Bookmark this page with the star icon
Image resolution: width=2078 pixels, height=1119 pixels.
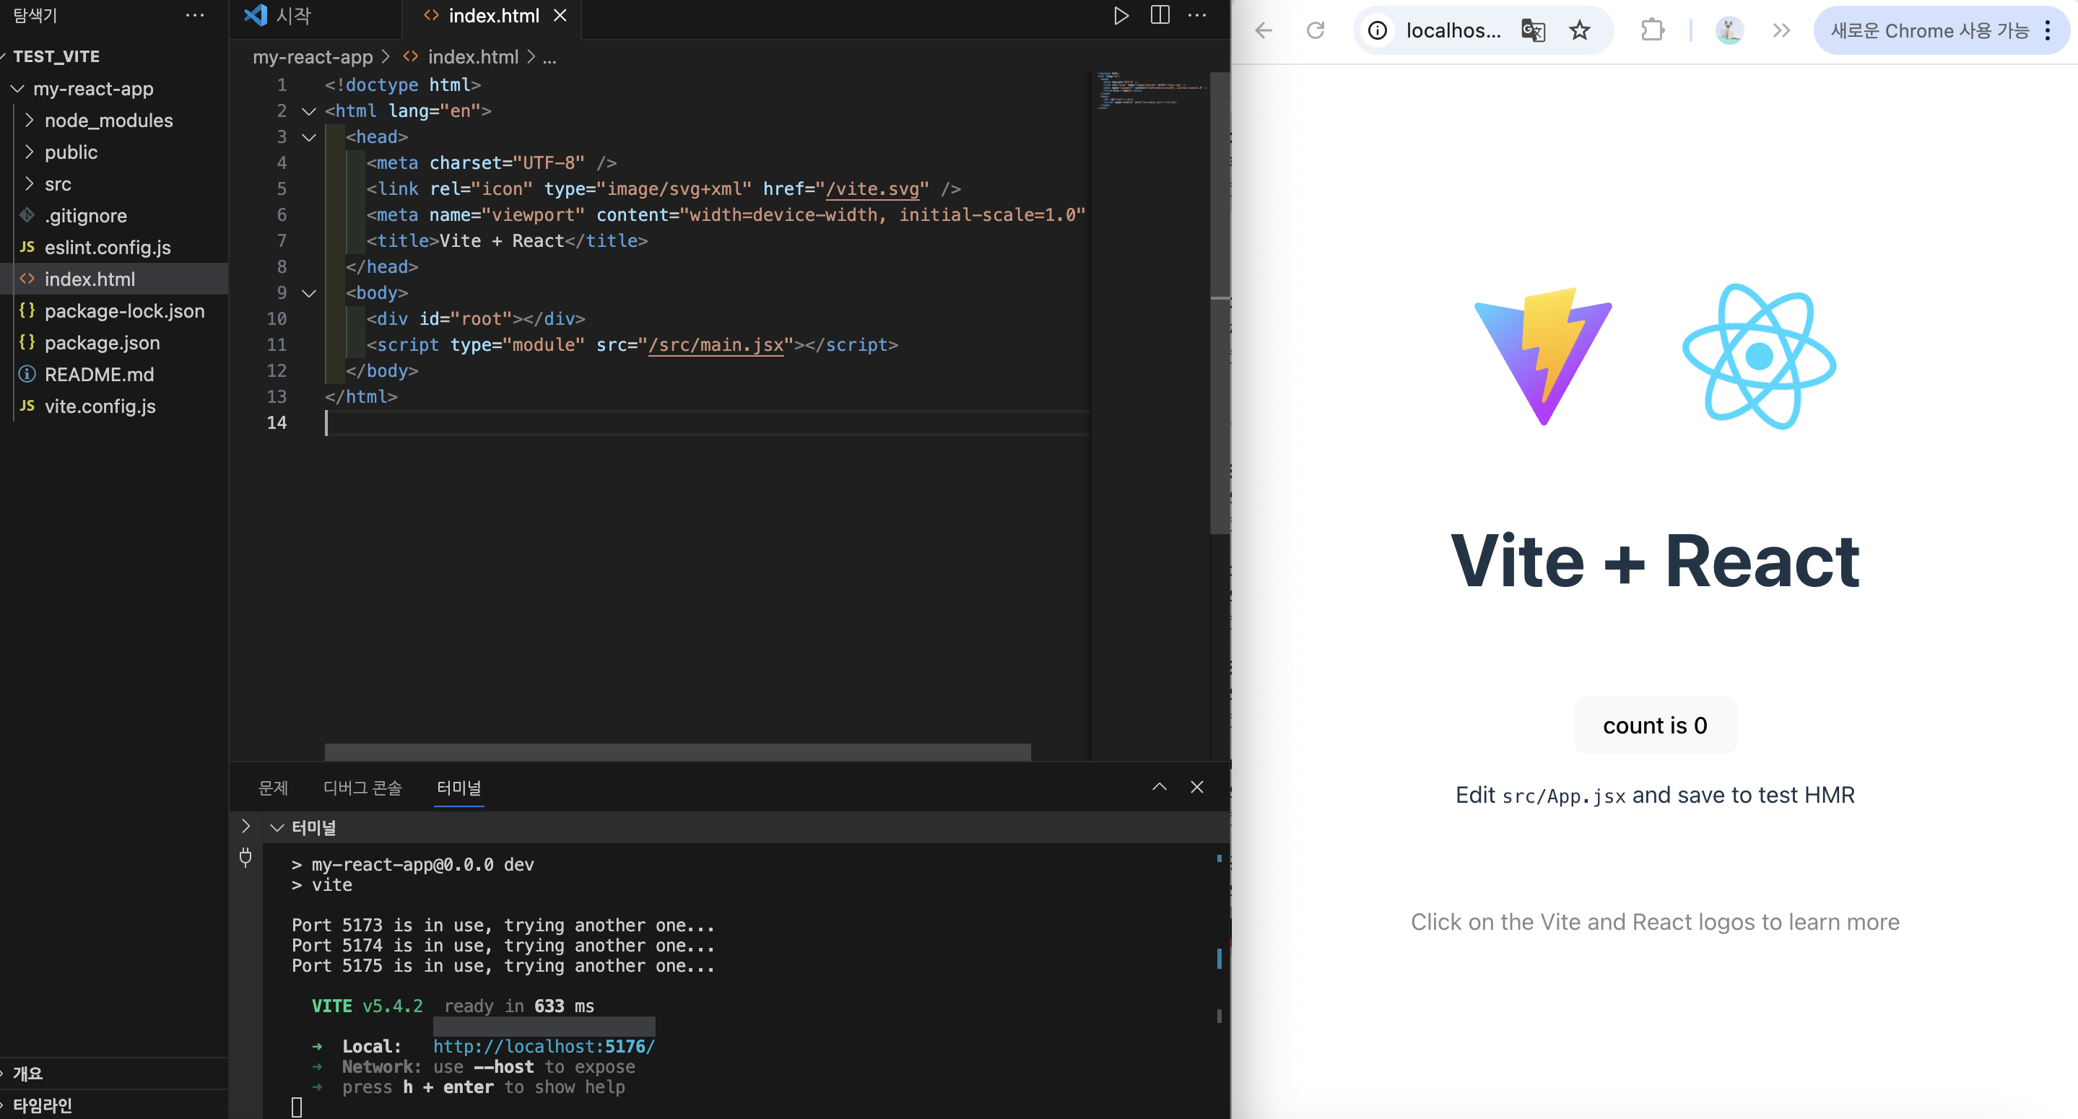pyautogui.click(x=1580, y=30)
